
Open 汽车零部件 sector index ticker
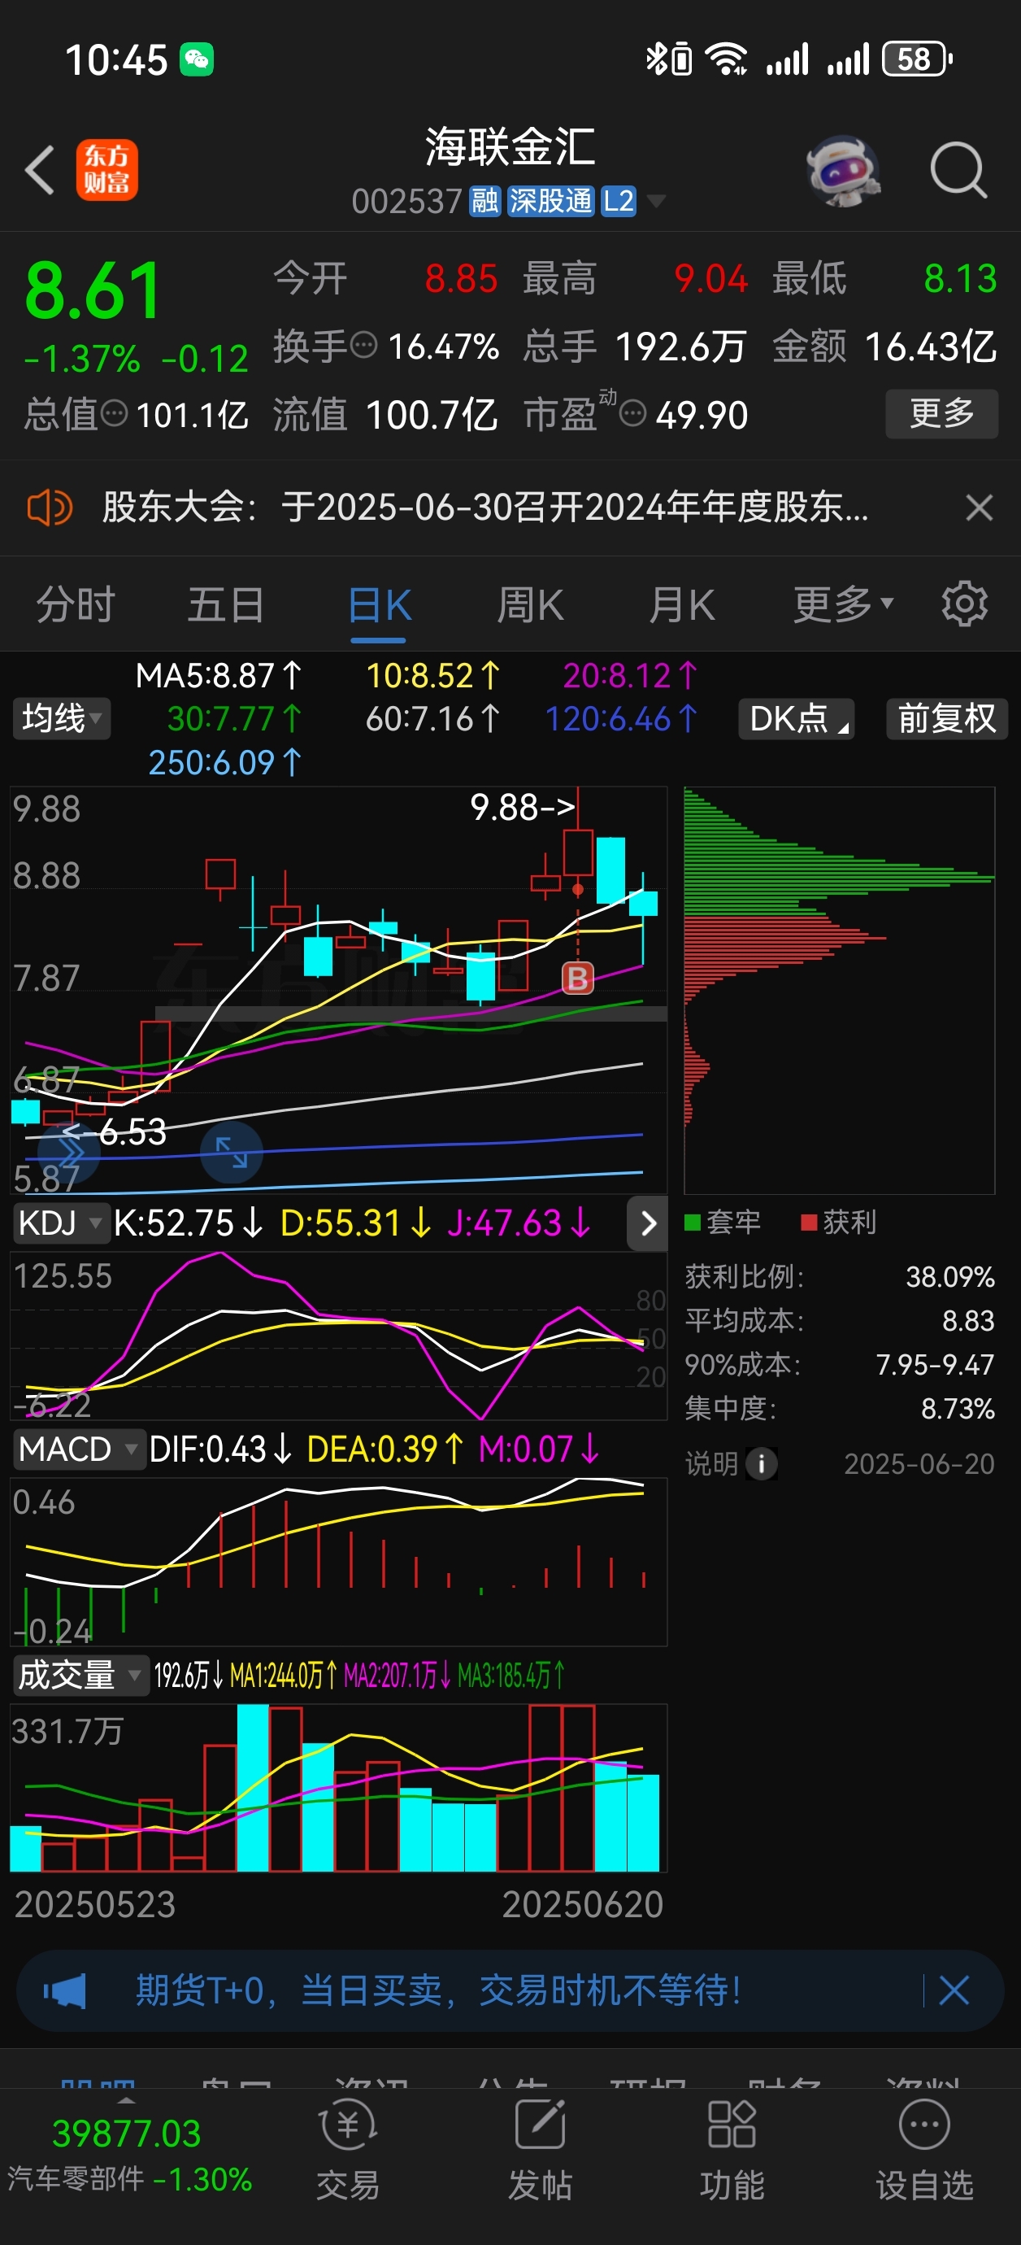point(129,2158)
